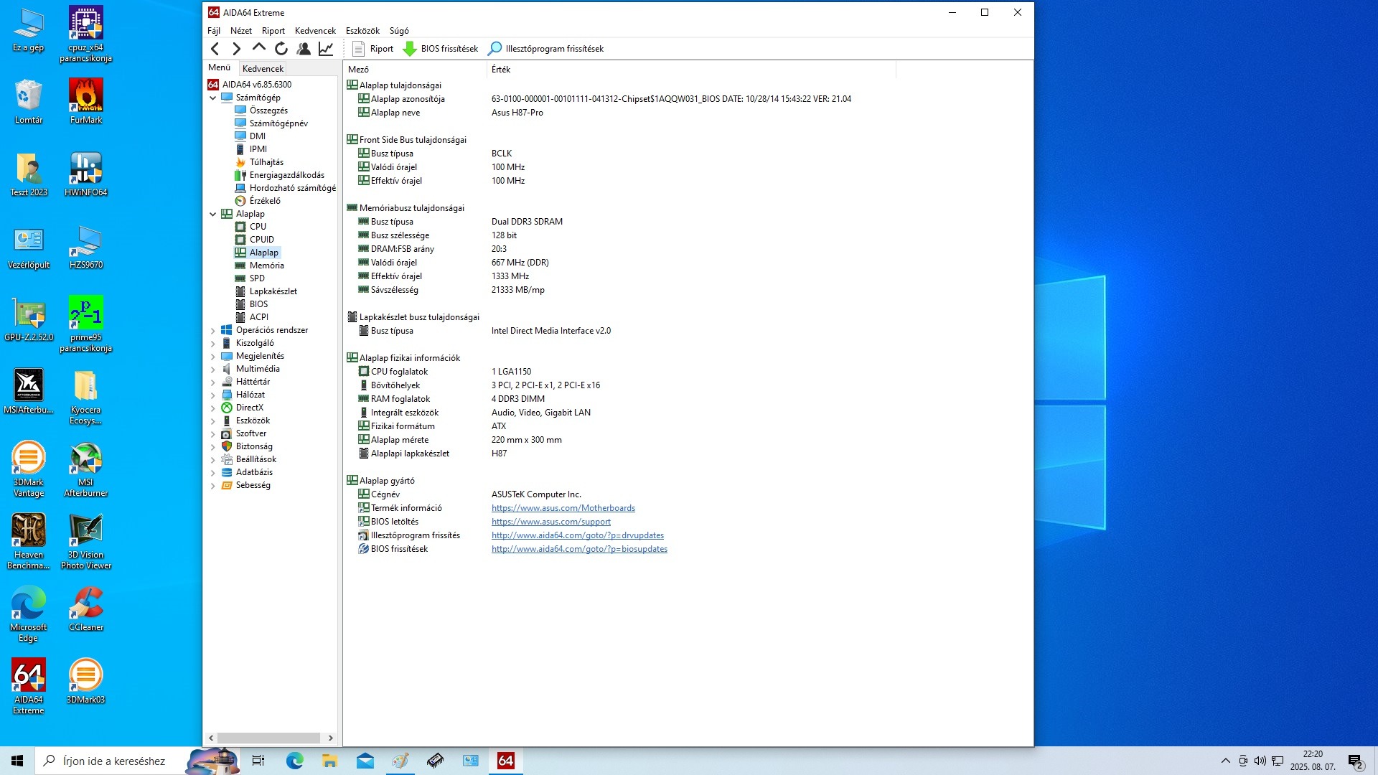The height and width of the screenshot is (775, 1378).
Task: Open the graph chart toolbar icon
Action: click(x=326, y=49)
